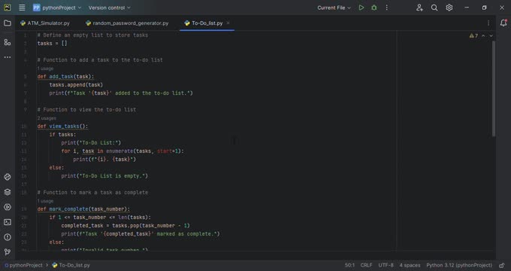Click 'if tasks:' code line
Image resolution: width=511 pixels, height=271 pixels.
(62, 135)
